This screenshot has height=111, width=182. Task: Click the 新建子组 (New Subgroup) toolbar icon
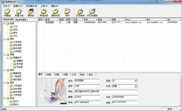[x=19, y=12]
